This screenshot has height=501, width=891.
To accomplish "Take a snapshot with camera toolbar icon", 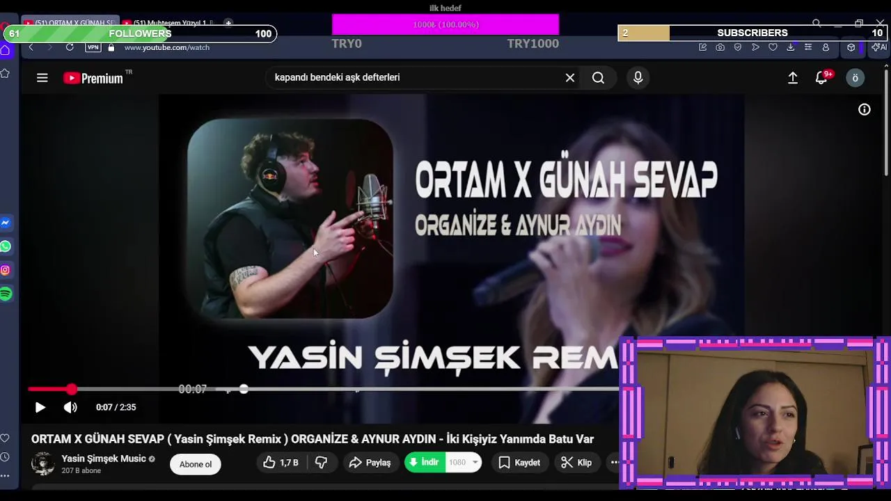I will point(720,47).
